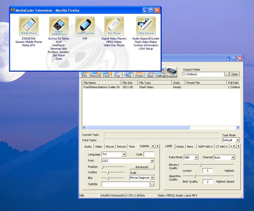Click the Open output folder button
The width and height of the screenshot is (254, 211).
point(235,74)
